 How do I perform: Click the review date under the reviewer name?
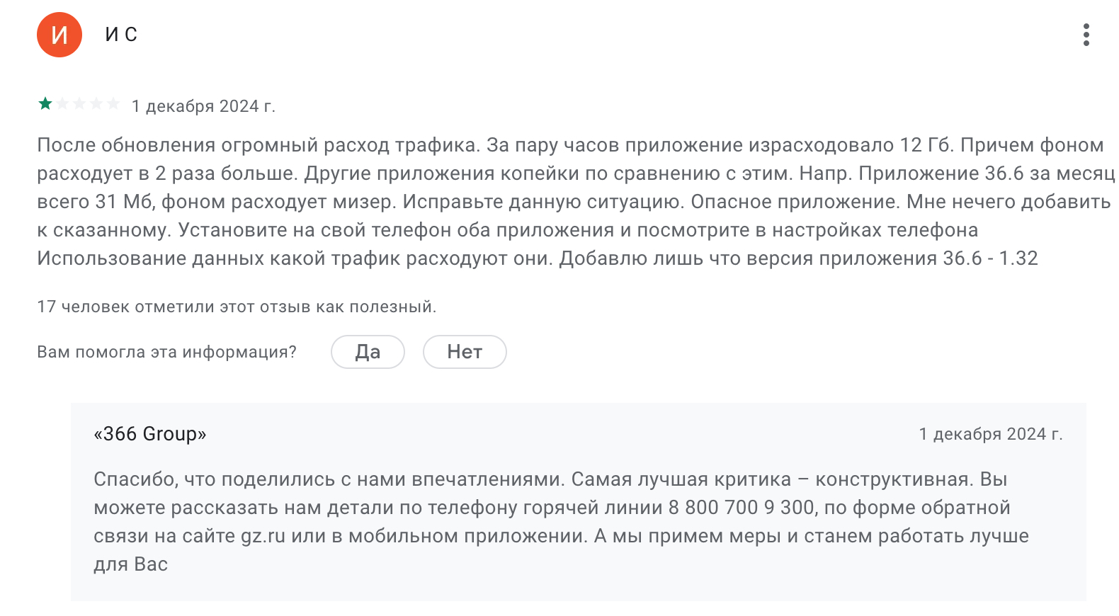tap(203, 106)
